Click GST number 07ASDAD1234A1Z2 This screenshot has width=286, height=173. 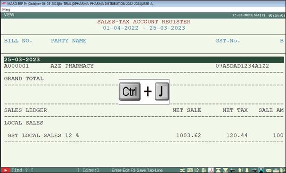pyautogui.click(x=242, y=66)
